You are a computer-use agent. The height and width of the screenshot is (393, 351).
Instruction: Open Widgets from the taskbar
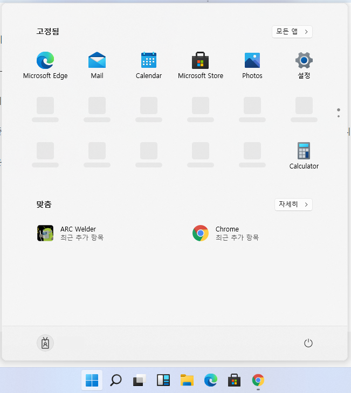click(163, 380)
